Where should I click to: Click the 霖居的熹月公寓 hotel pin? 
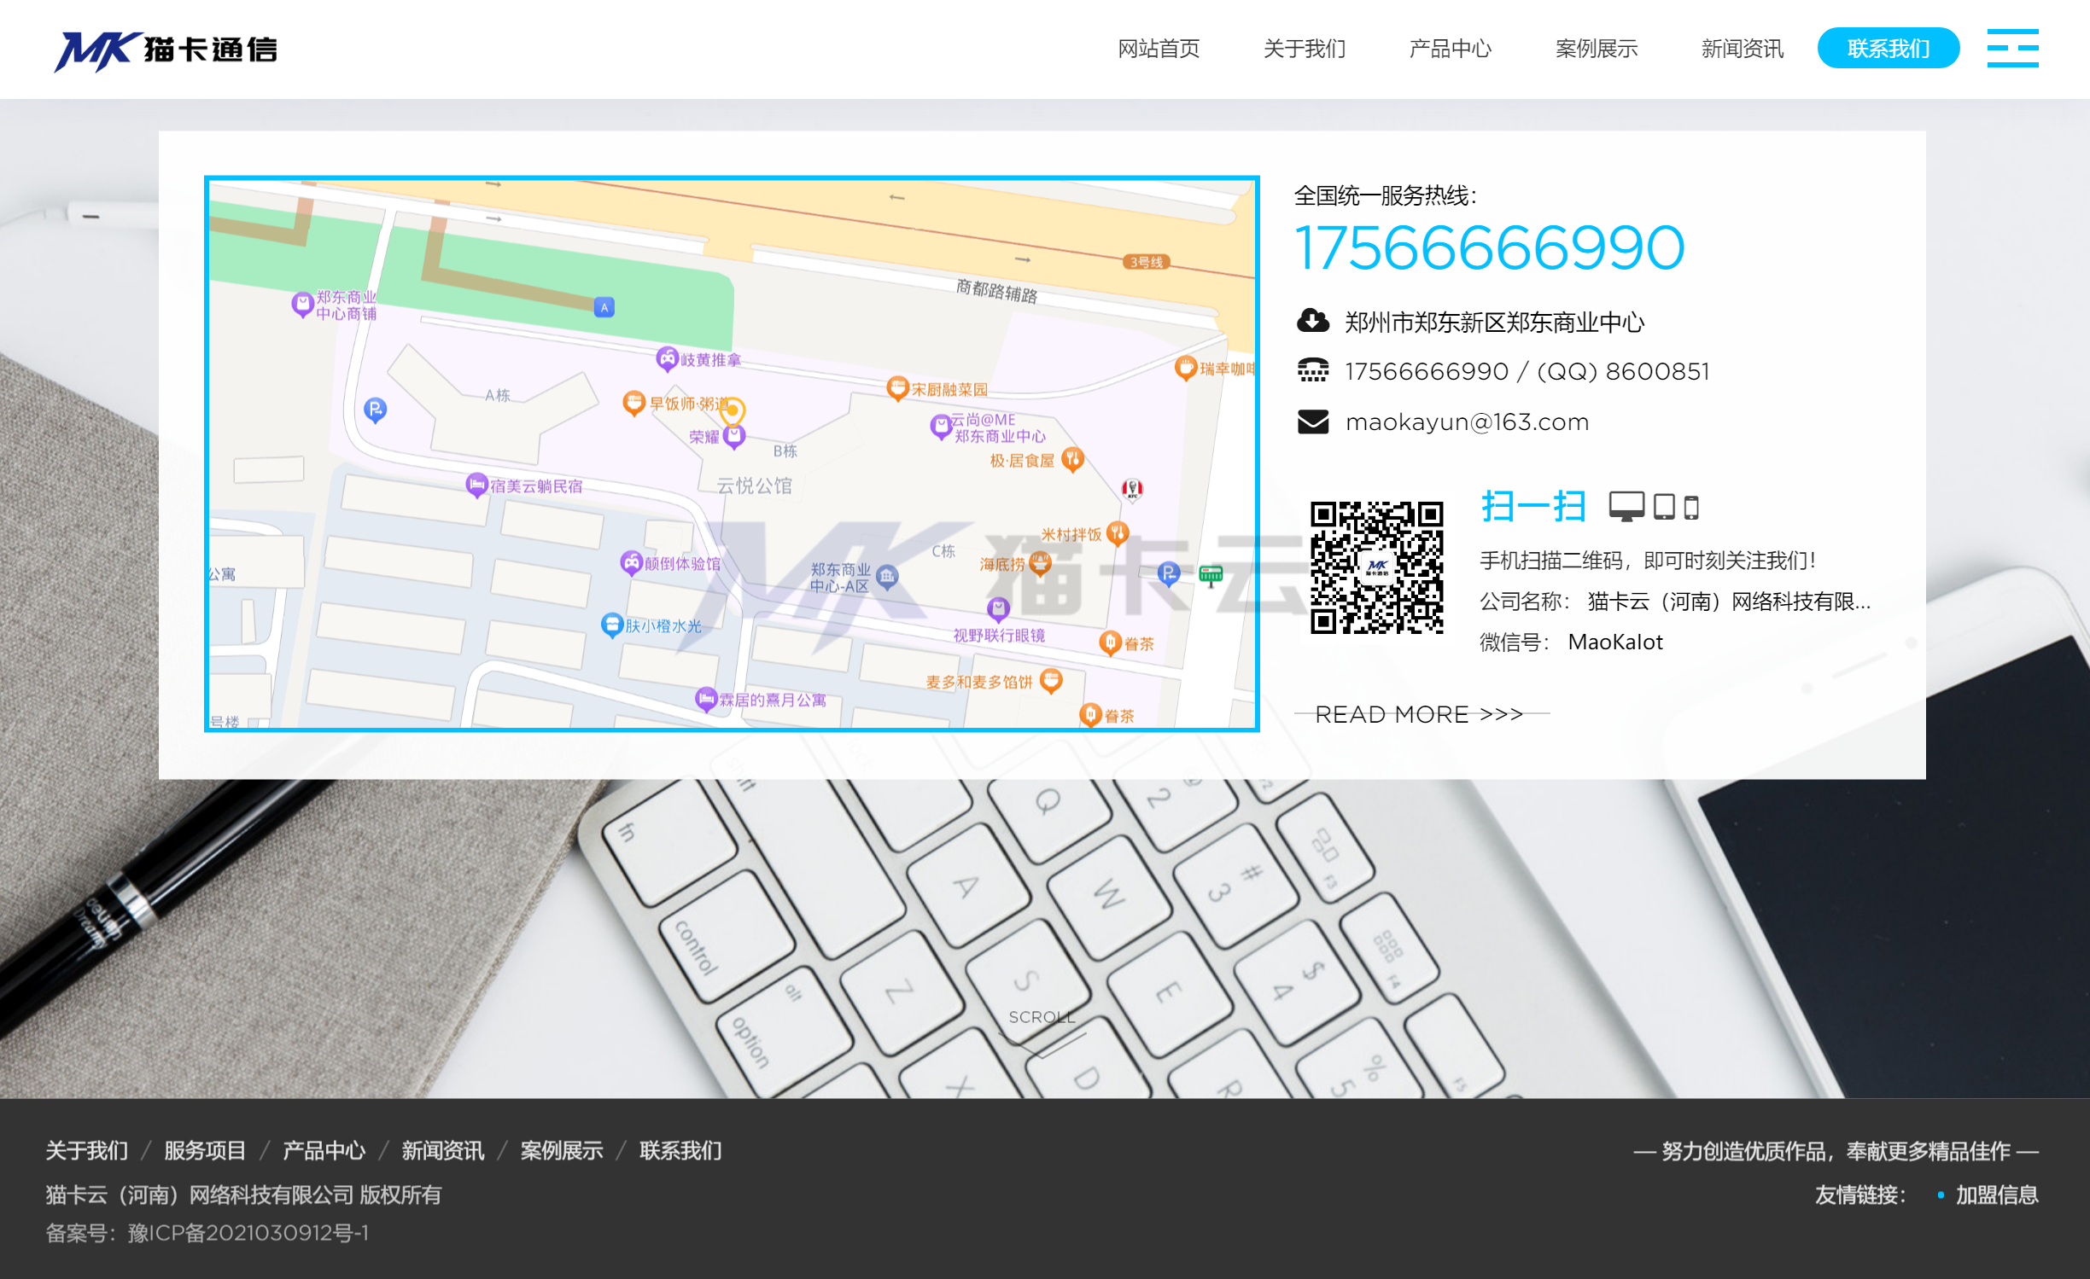pyautogui.click(x=706, y=700)
